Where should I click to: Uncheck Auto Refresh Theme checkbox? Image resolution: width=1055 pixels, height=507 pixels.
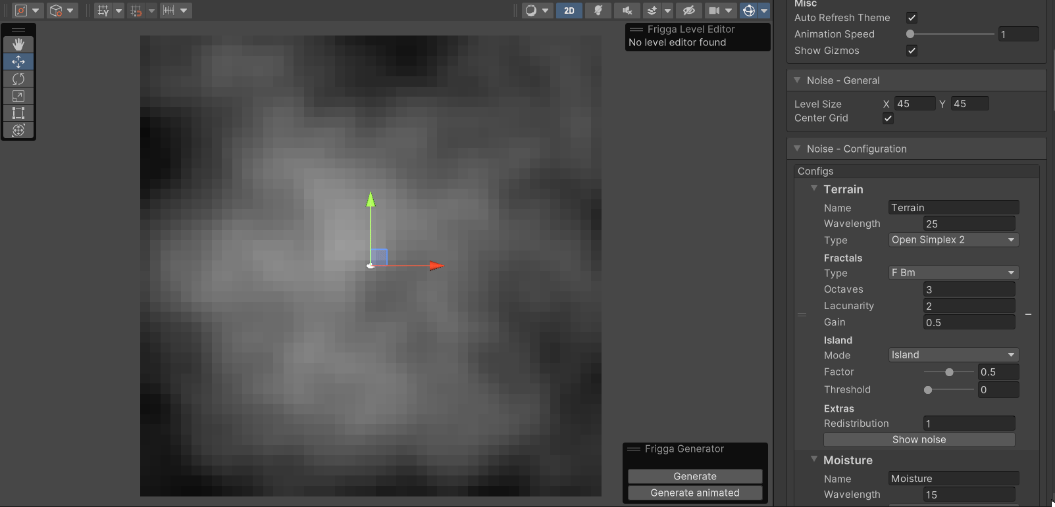[912, 18]
